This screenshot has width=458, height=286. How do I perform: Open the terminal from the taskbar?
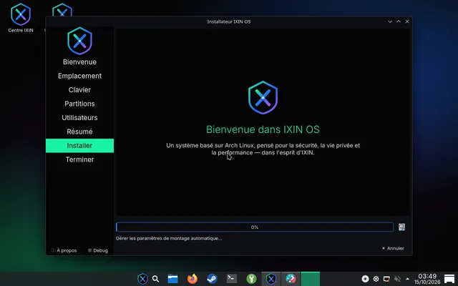[232, 278]
